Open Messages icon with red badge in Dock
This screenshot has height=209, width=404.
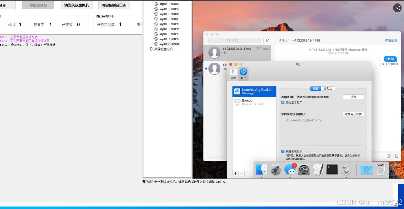[290, 170]
